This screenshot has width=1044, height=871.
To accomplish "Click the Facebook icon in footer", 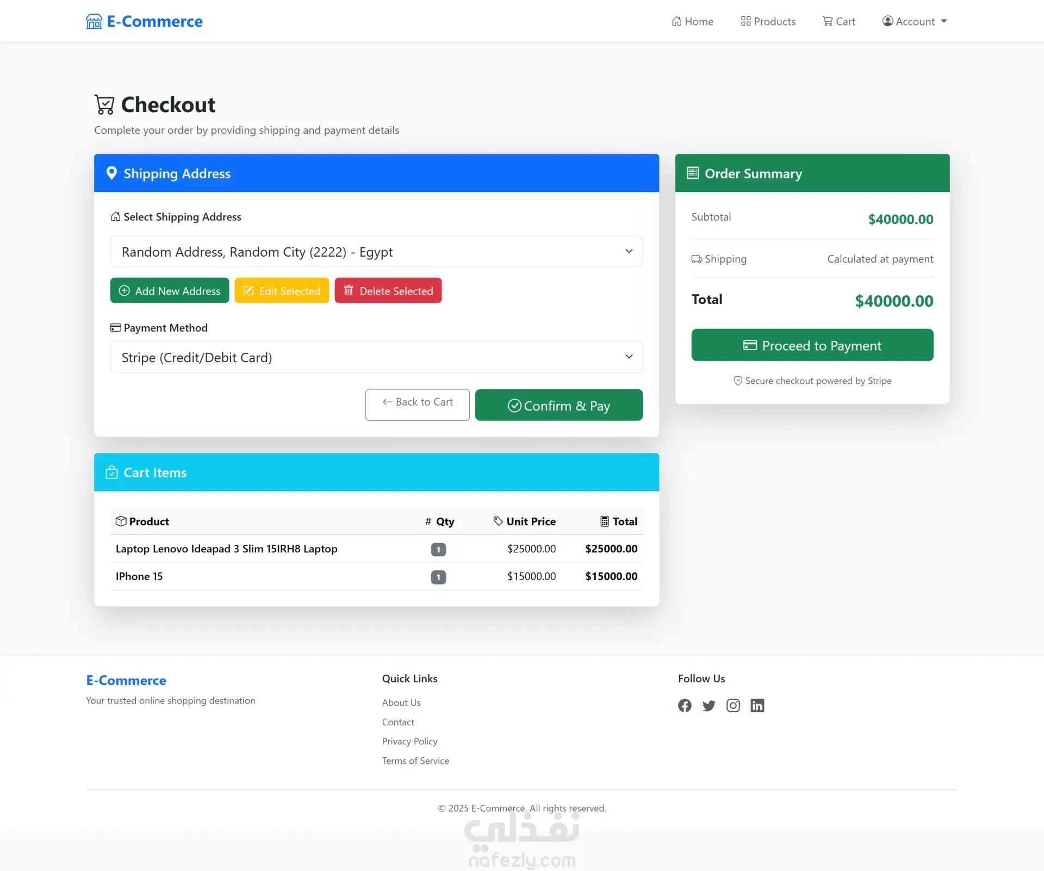I will (x=685, y=706).
